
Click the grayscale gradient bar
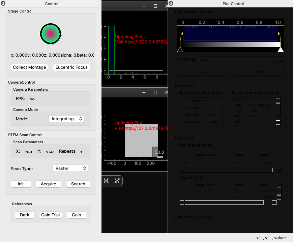pos(231,44)
